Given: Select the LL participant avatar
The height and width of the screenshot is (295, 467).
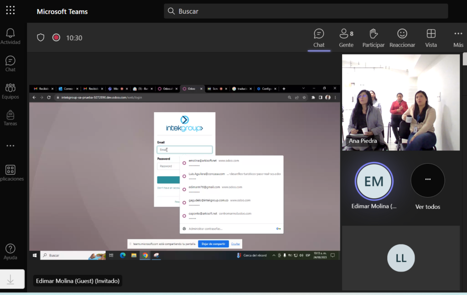Looking at the screenshot, I should tap(401, 258).
